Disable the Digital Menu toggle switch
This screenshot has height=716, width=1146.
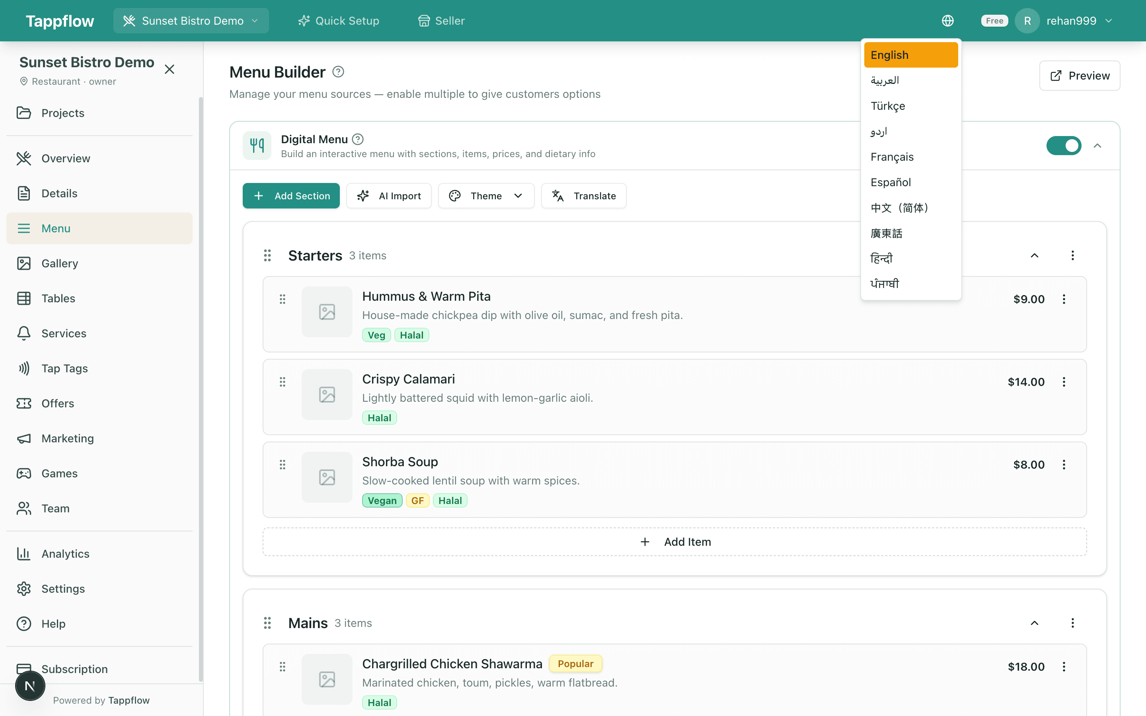pos(1064,145)
